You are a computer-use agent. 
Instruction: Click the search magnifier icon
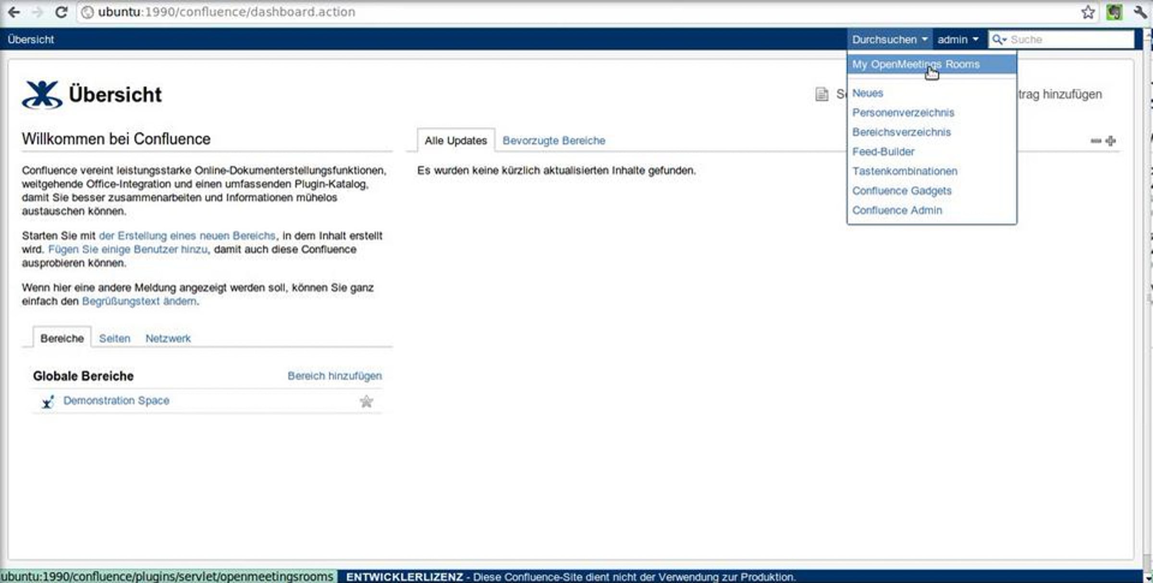coord(998,39)
